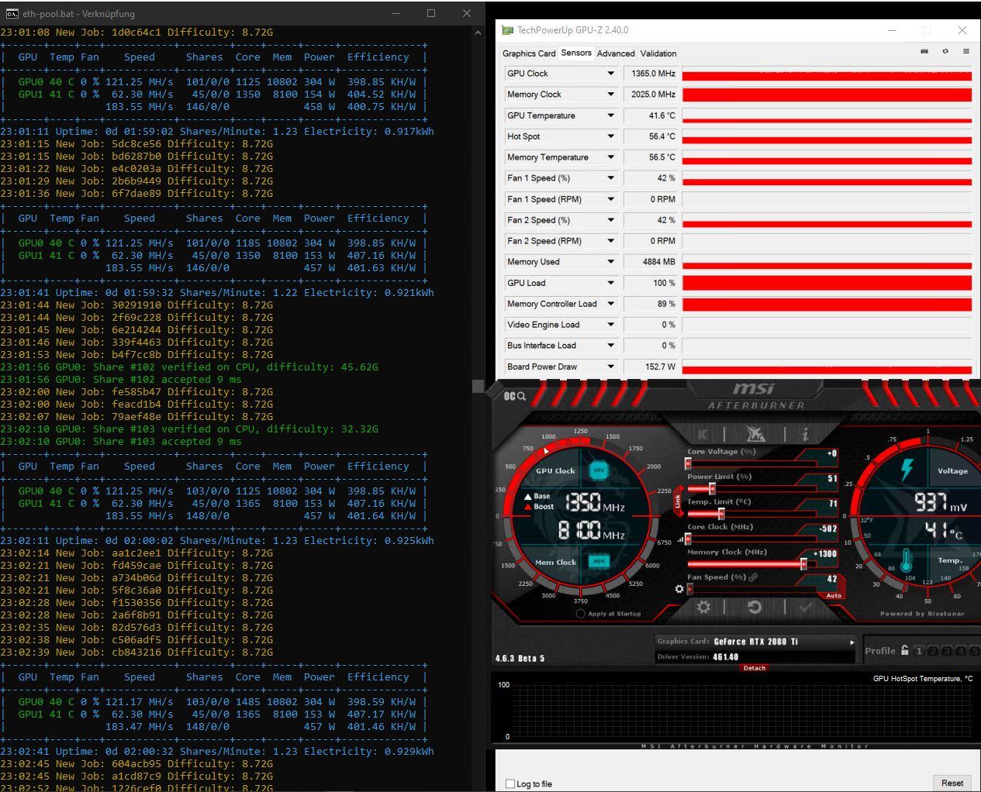Viewport: 981px width, 792px height.
Task: Click the Memory Controller Load 89 % value
Action: click(650, 304)
